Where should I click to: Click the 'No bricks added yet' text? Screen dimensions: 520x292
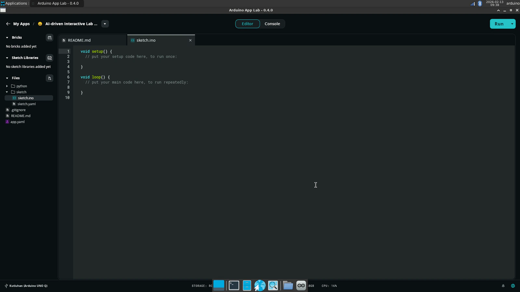[21, 46]
